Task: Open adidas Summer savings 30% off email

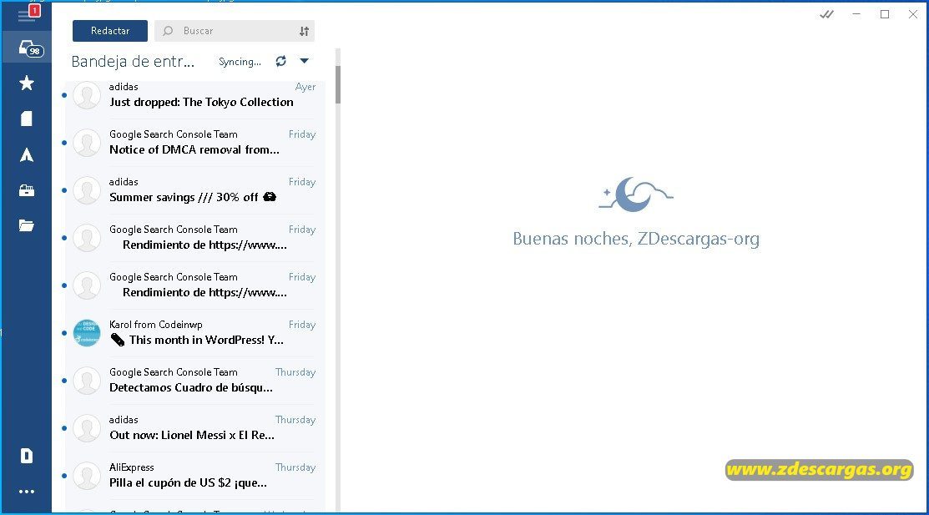Action: click(x=195, y=189)
